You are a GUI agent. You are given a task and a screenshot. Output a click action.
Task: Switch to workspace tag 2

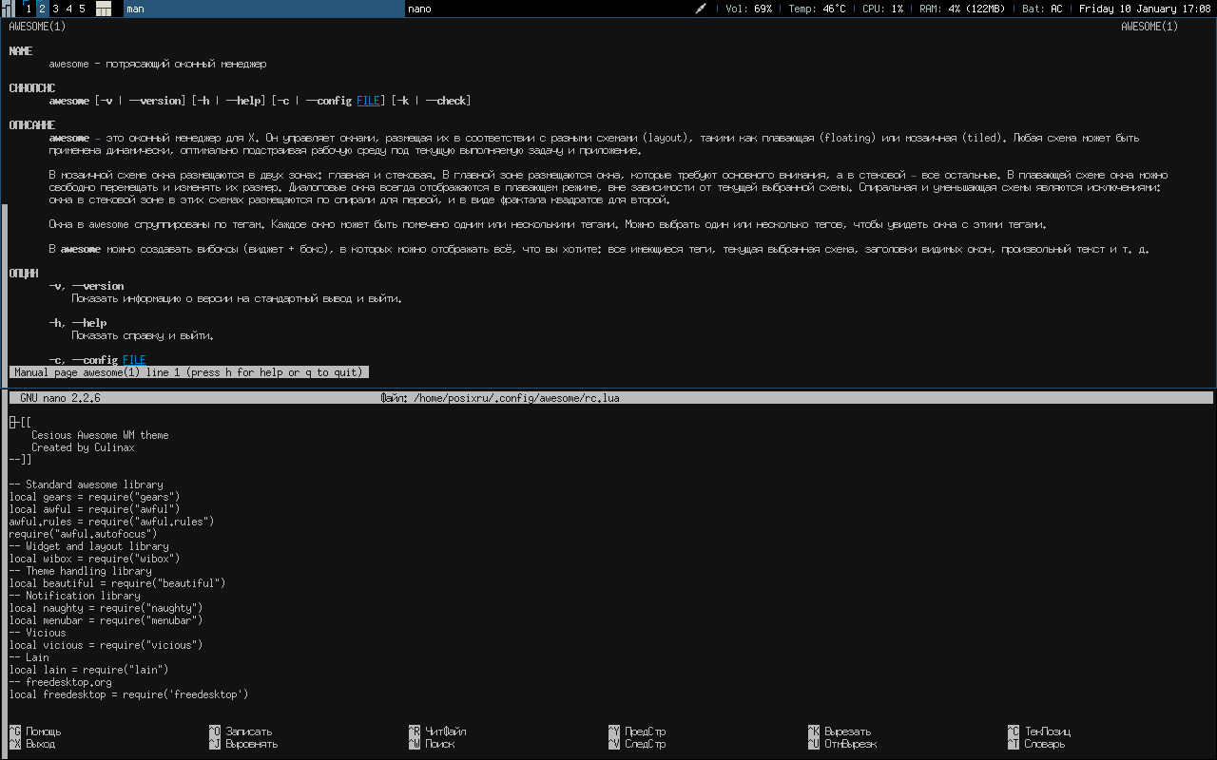42,9
